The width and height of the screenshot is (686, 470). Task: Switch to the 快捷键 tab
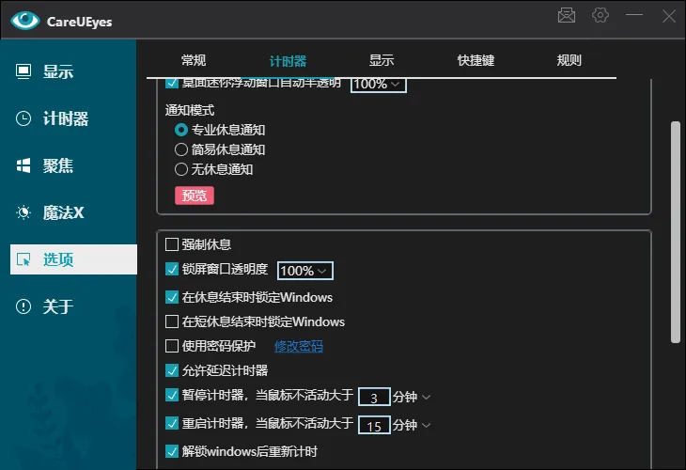click(476, 60)
